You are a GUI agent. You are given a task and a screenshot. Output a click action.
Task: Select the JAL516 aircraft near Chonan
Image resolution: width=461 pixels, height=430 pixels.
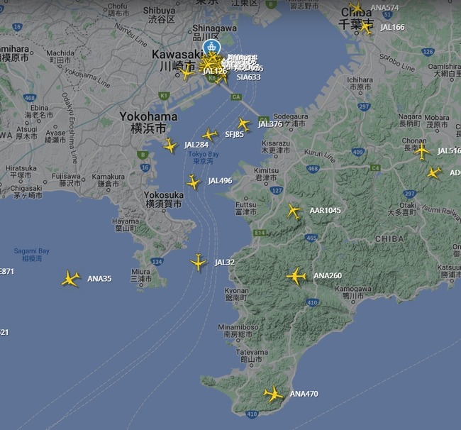[x=421, y=151]
